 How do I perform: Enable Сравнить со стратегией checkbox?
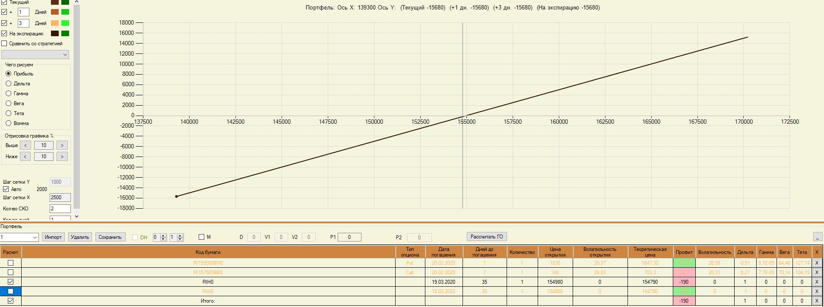tap(4, 44)
